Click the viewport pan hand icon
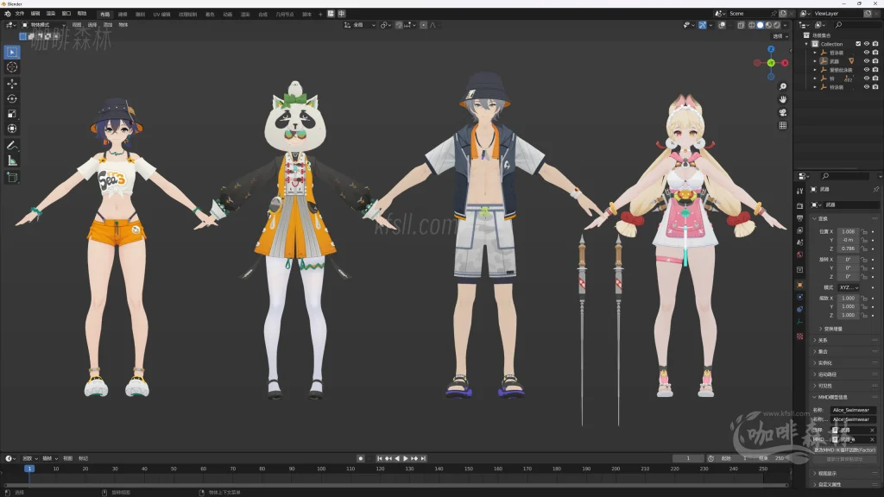 click(782, 100)
